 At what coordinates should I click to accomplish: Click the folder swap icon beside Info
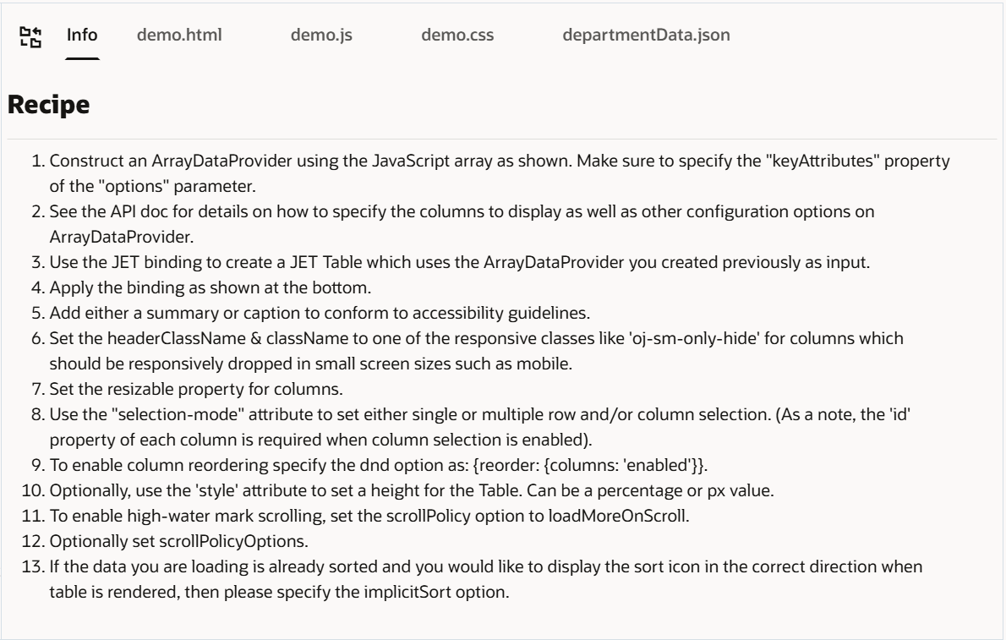point(30,36)
